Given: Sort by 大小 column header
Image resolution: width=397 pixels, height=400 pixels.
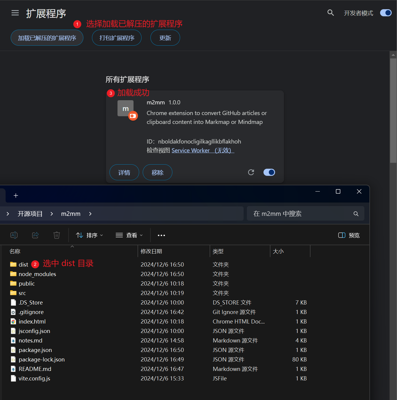Looking at the screenshot, I should click(x=278, y=251).
